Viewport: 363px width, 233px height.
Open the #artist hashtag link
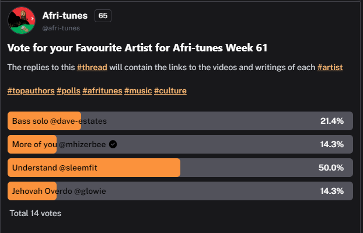[330, 67]
